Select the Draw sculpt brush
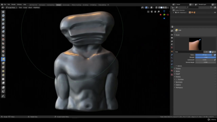Image resolution: width=217 pixels, height=122 pixels. 3,12
